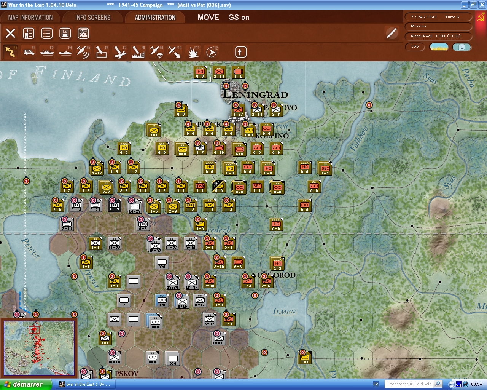Select the Soviet counter labeled 1=12
The height and width of the screenshot is (390, 487).
click(x=97, y=168)
